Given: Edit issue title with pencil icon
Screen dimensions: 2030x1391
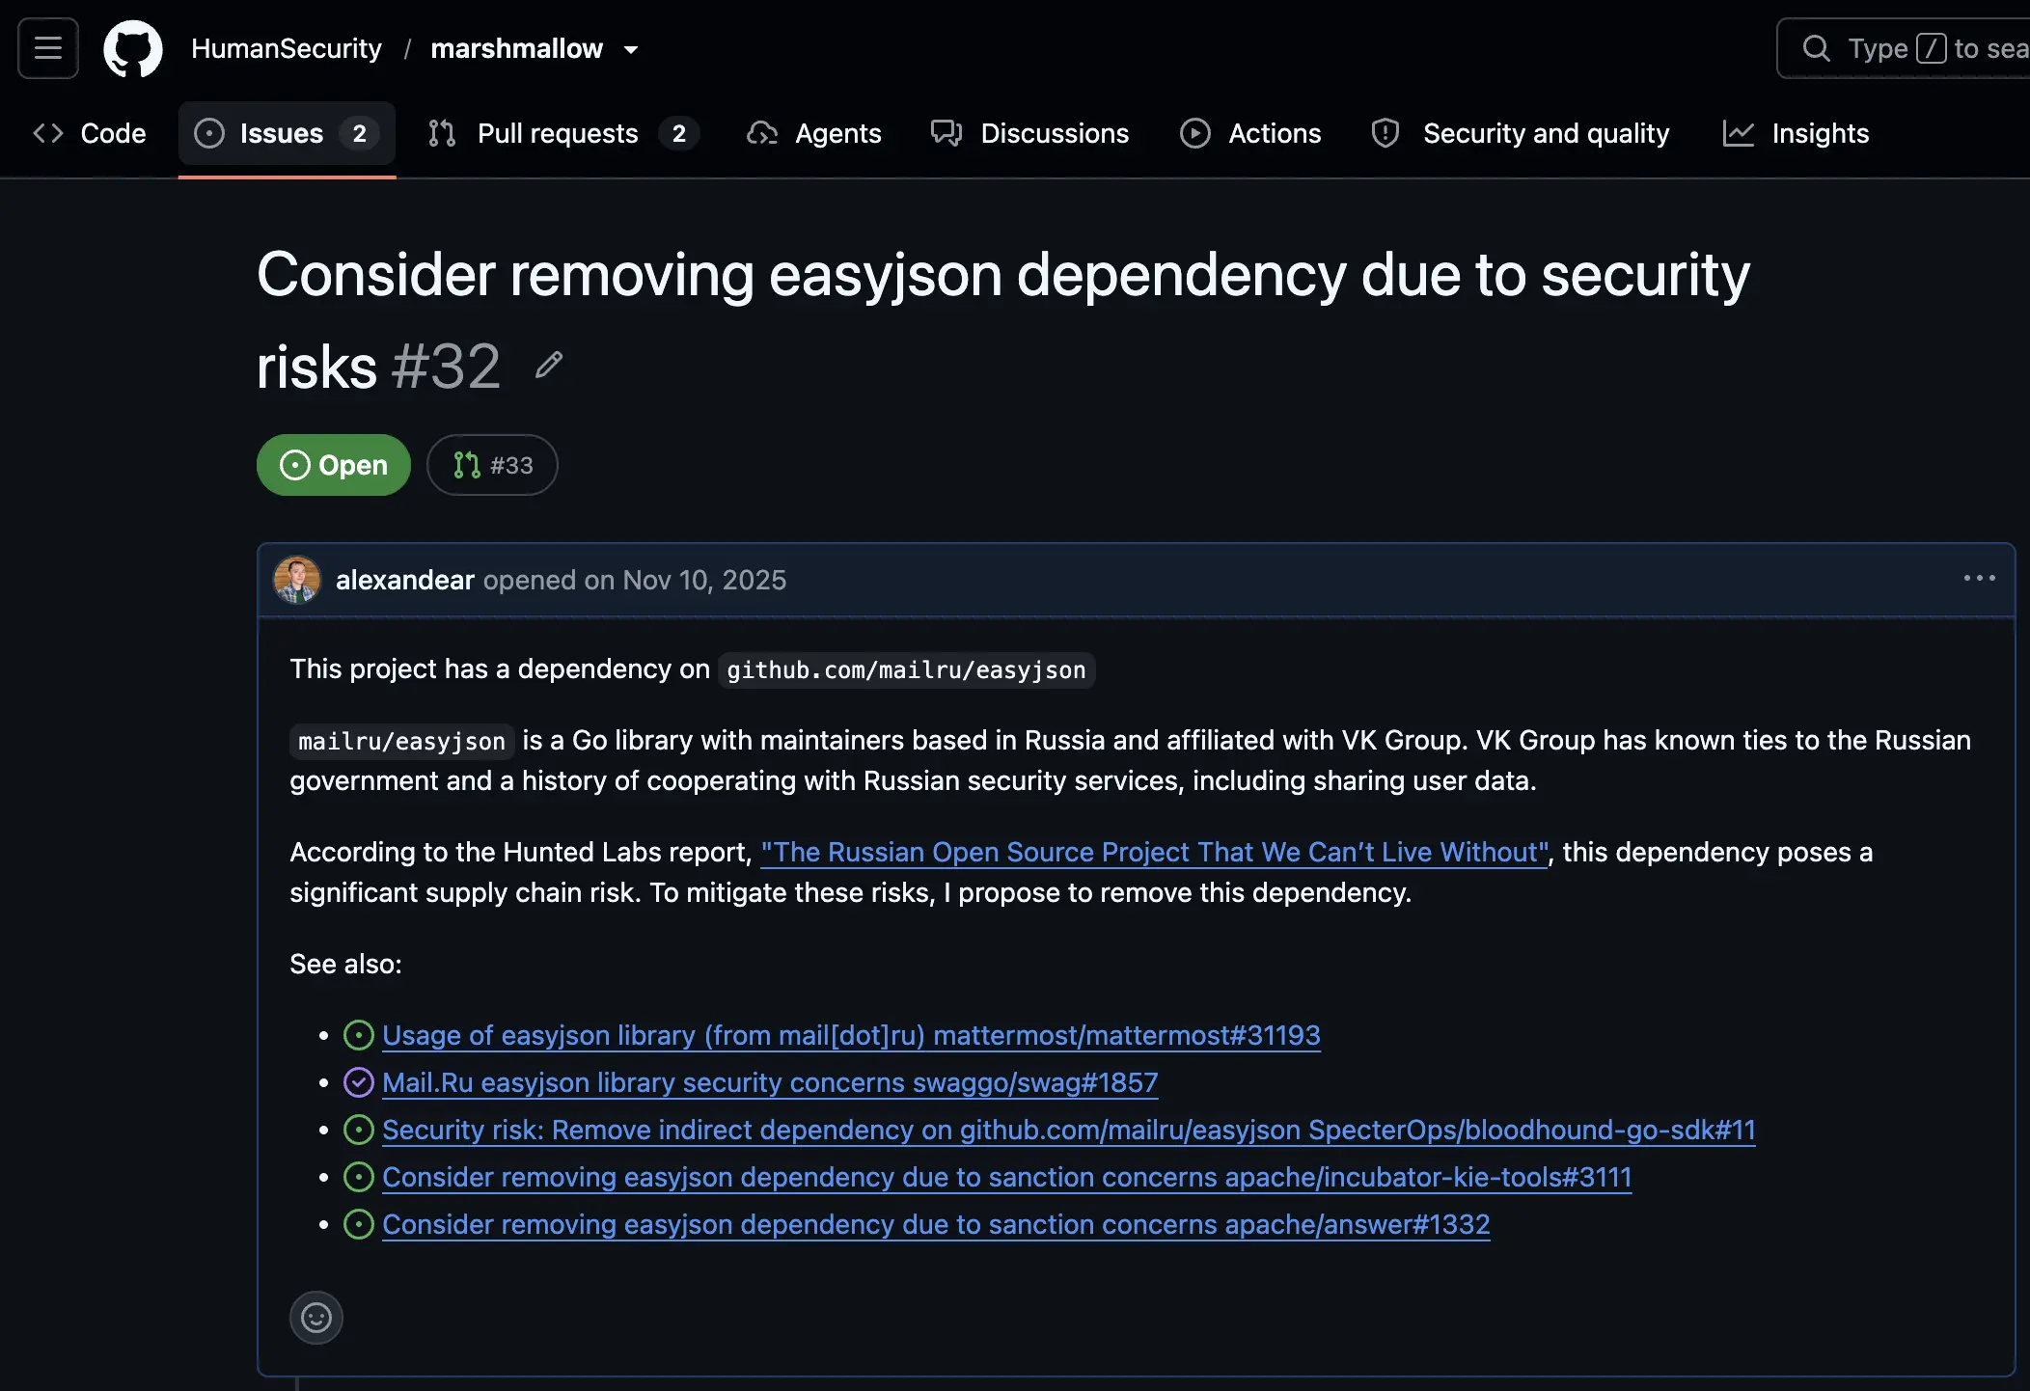Looking at the screenshot, I should point(549,365).
